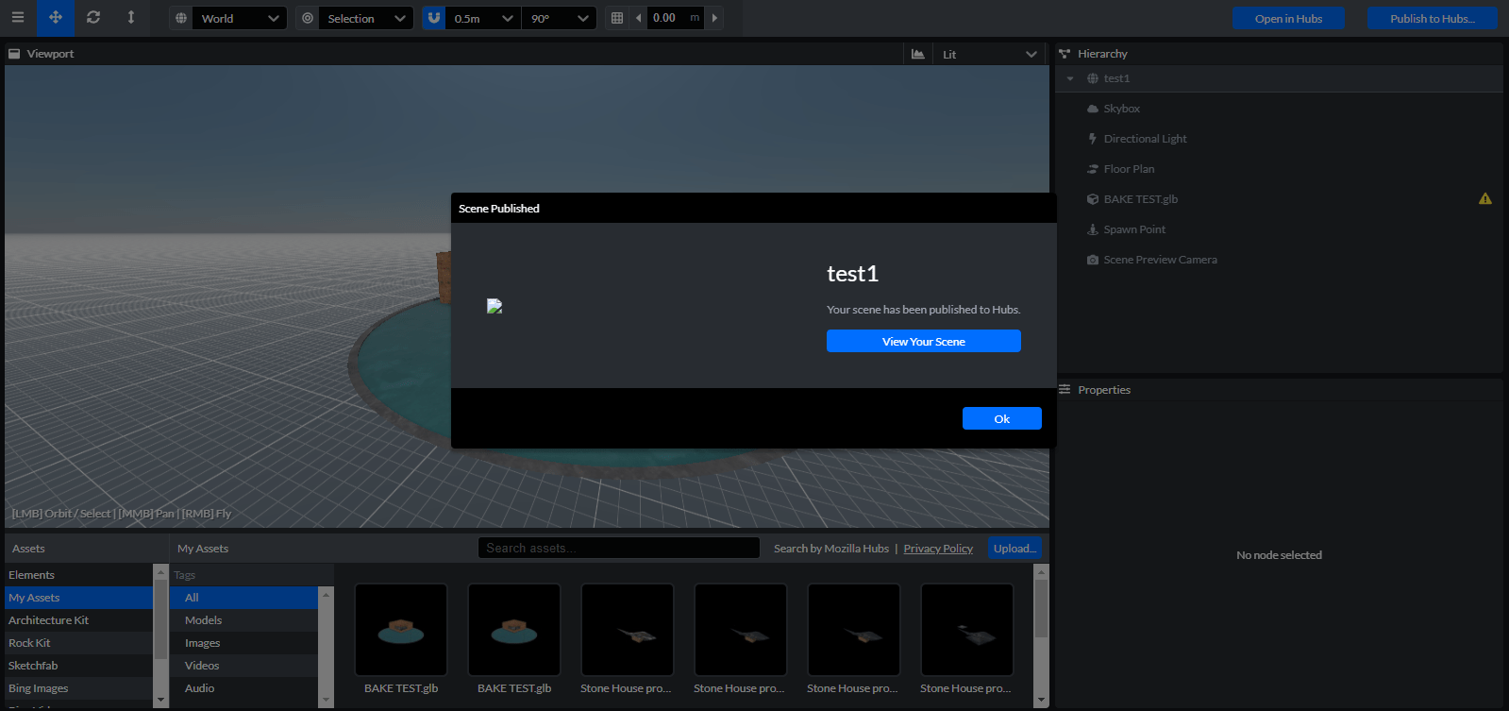Click the Spawn Point icon

tap(1093, 229)
